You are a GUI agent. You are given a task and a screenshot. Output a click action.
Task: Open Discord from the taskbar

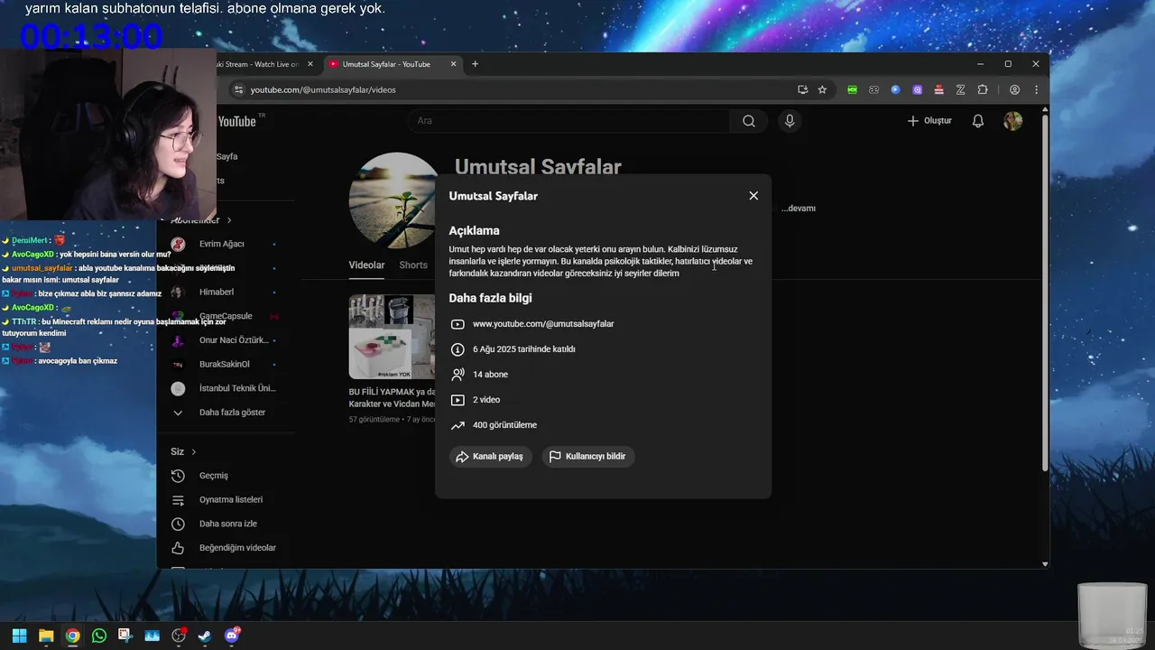tap(232, 636)
